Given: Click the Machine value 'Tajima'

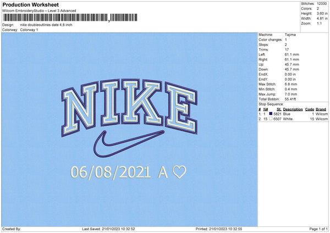Looking at the screenshot, I should [290, 35].
